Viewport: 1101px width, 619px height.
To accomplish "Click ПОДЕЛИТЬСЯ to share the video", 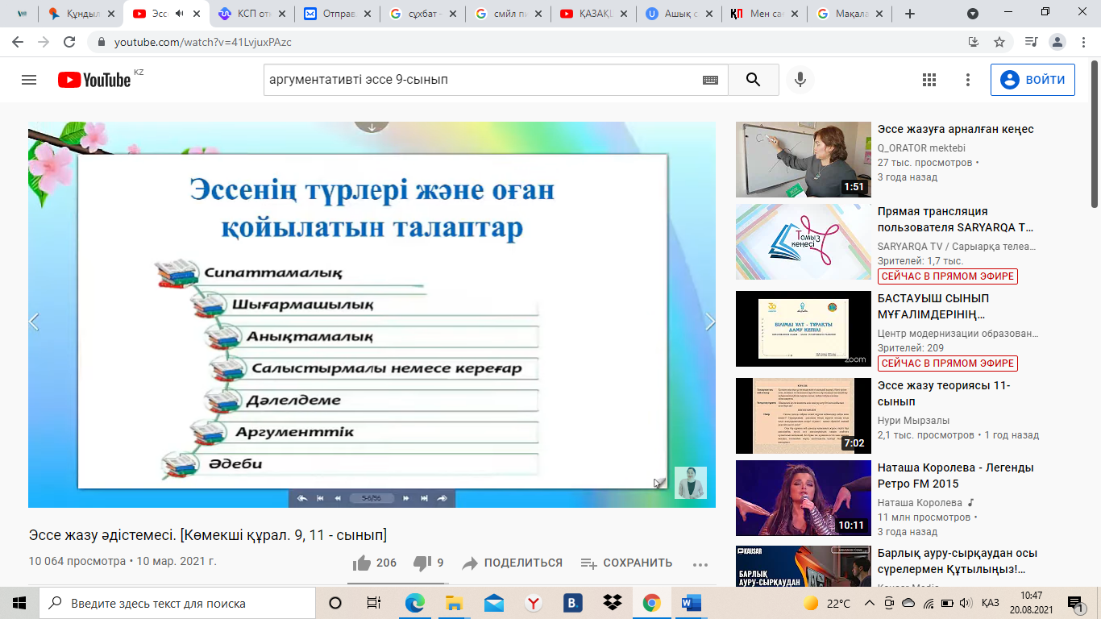I will (x=512, y=563).
